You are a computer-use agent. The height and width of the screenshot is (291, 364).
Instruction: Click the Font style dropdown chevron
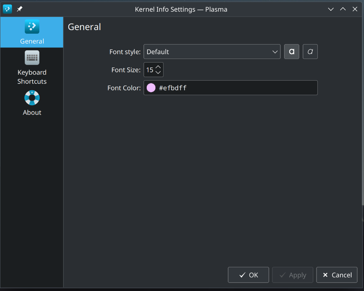275,52
